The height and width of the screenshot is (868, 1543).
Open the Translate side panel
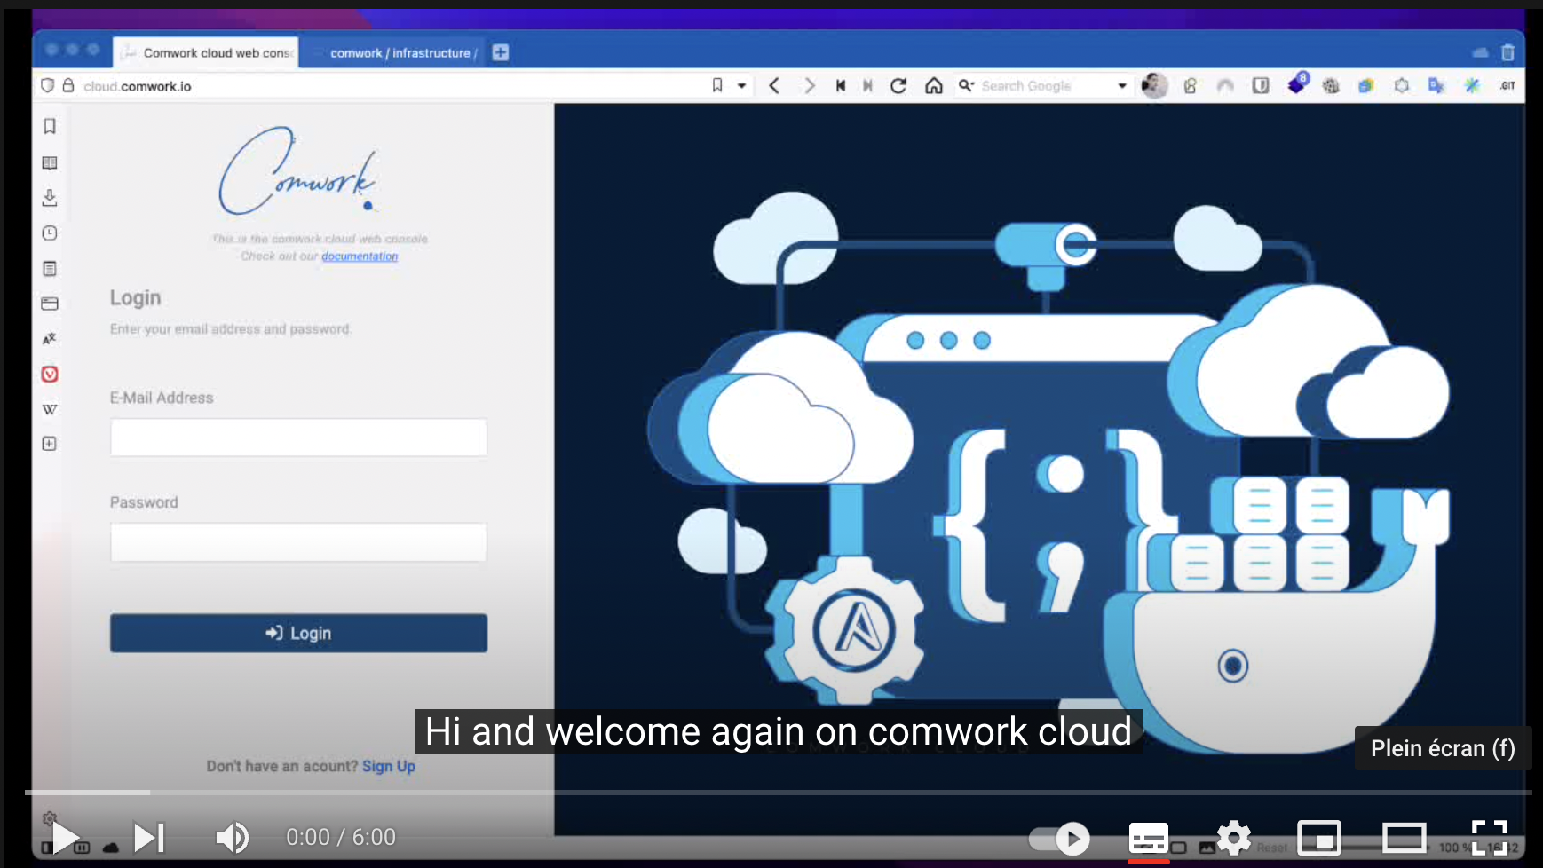click(x=50, y=338)
